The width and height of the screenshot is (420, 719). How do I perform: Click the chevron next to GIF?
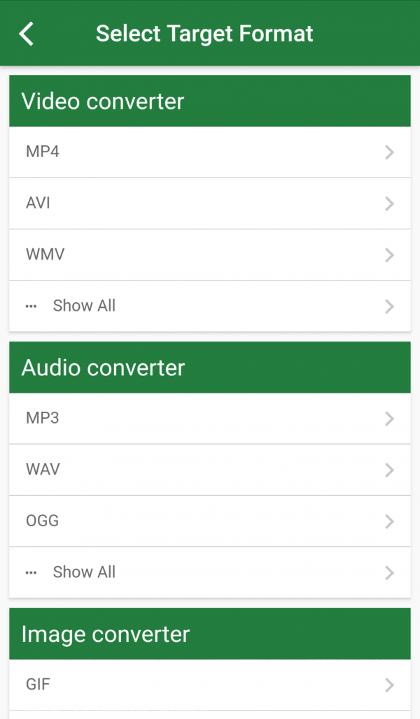pos(390,685)
